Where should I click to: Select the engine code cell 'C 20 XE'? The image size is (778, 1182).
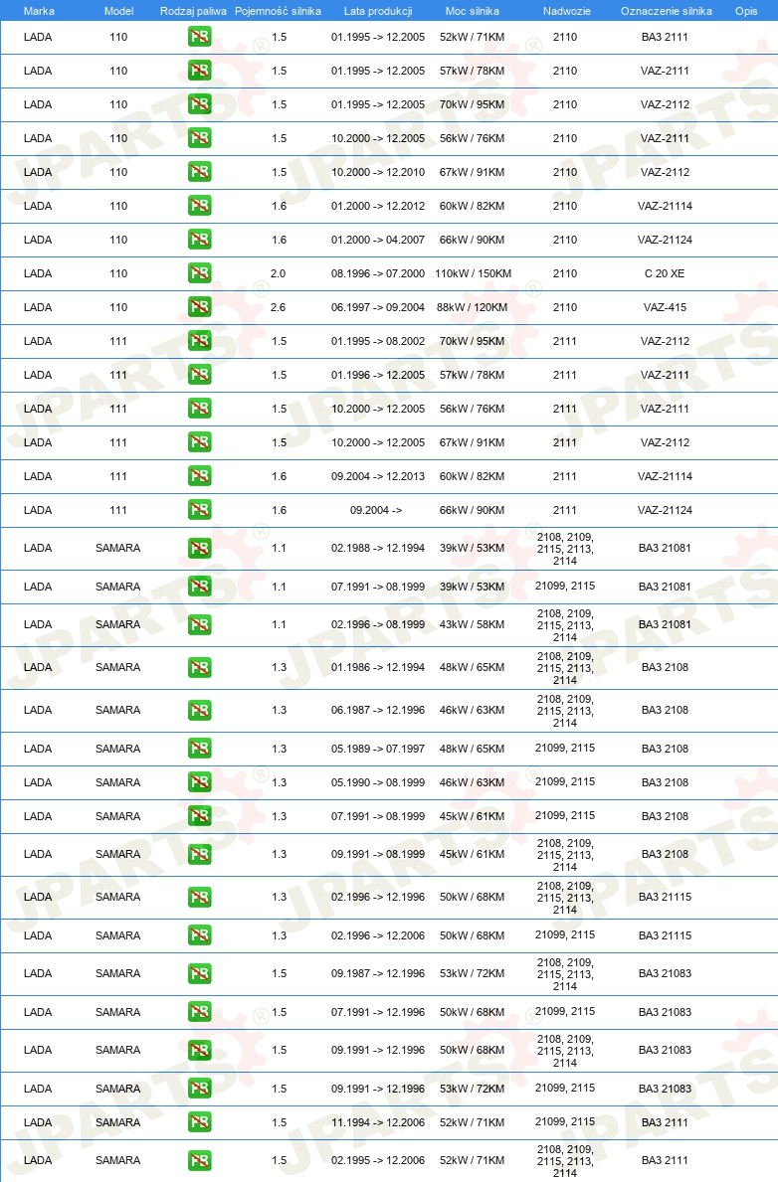pos(665,273)
